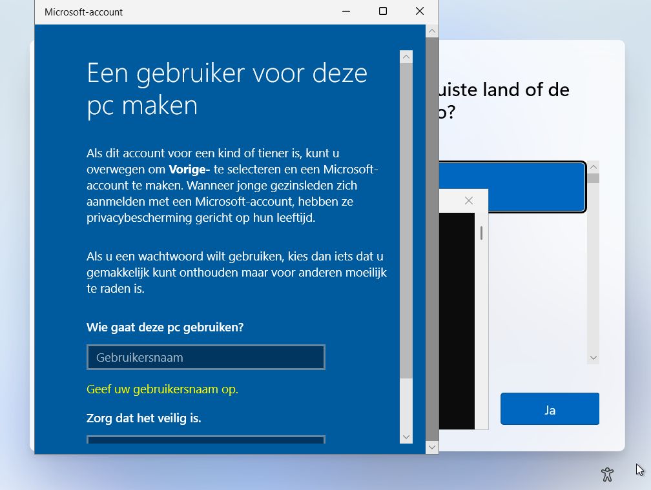Click inner scrollbar down arrow in account form

pos(406,437)
